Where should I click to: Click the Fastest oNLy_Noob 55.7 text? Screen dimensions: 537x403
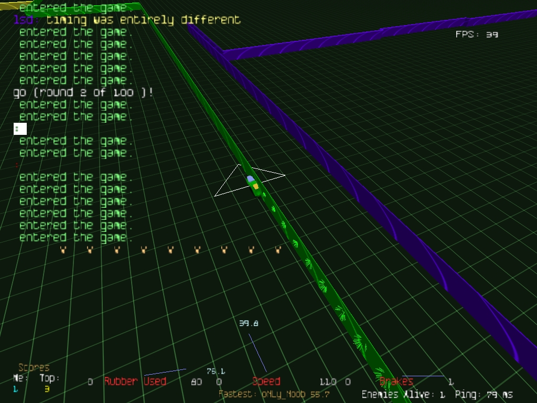tap(274, 394)
